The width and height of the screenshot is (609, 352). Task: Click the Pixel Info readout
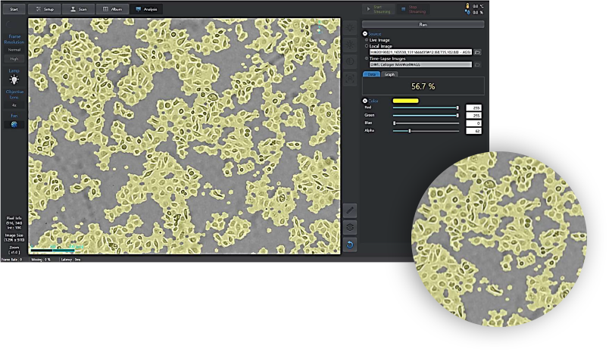[x=14, y=223]
